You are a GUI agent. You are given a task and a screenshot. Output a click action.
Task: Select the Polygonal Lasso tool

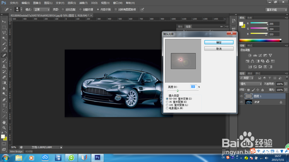(x=4, y=33)
